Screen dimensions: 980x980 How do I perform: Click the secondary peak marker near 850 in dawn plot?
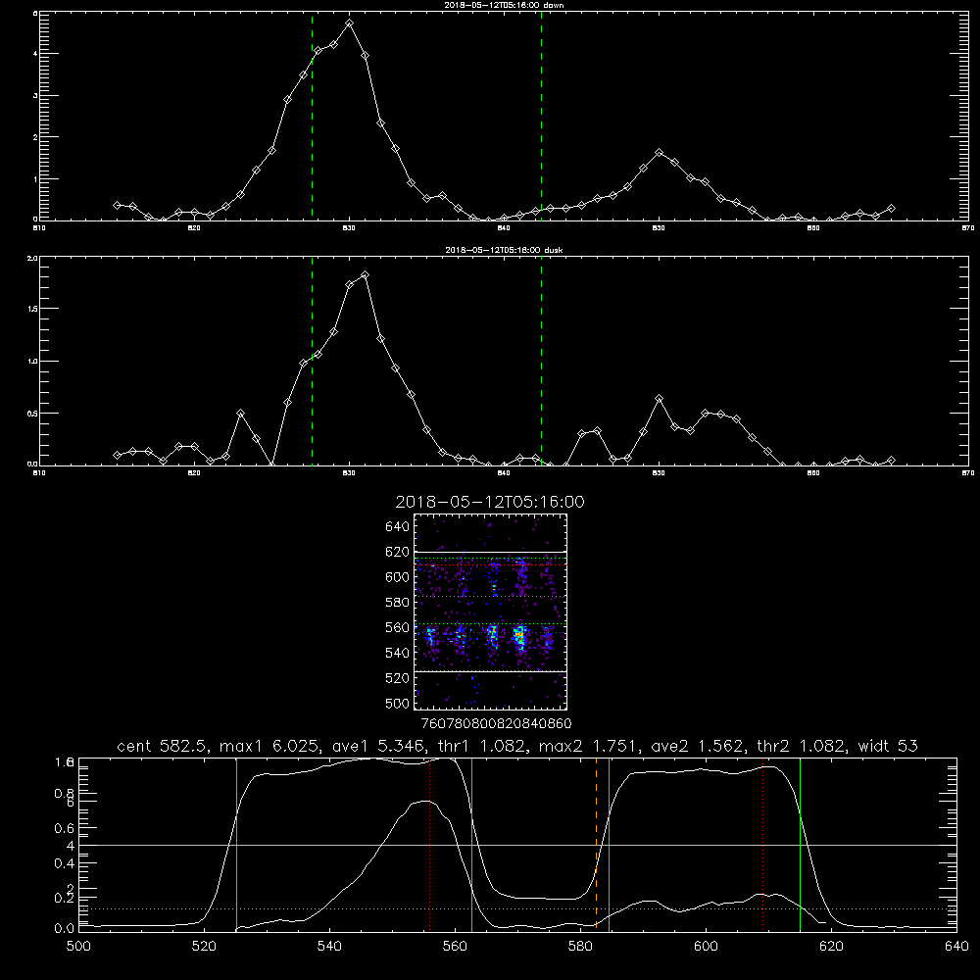pos(659,153)
